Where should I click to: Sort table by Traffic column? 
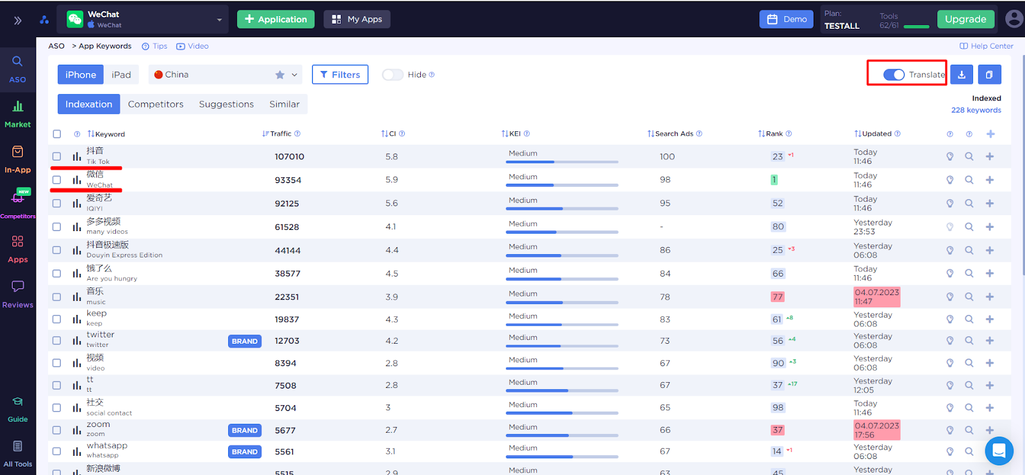coord(277,134)
